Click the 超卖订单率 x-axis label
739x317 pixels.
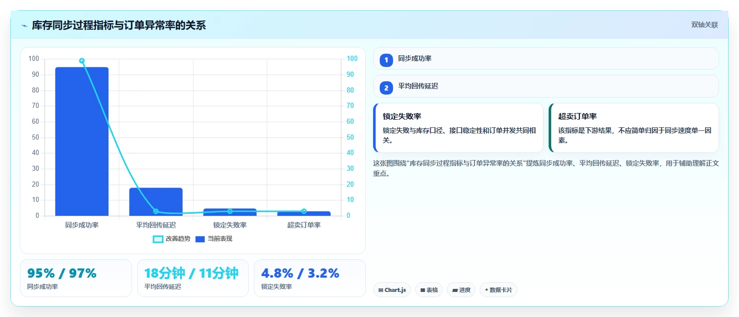[304, 225]
